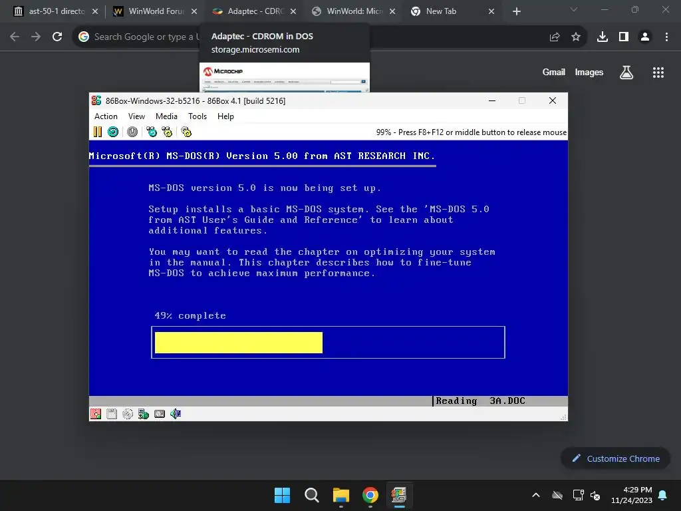Toggle the Chrome side panel

point(624,37)
